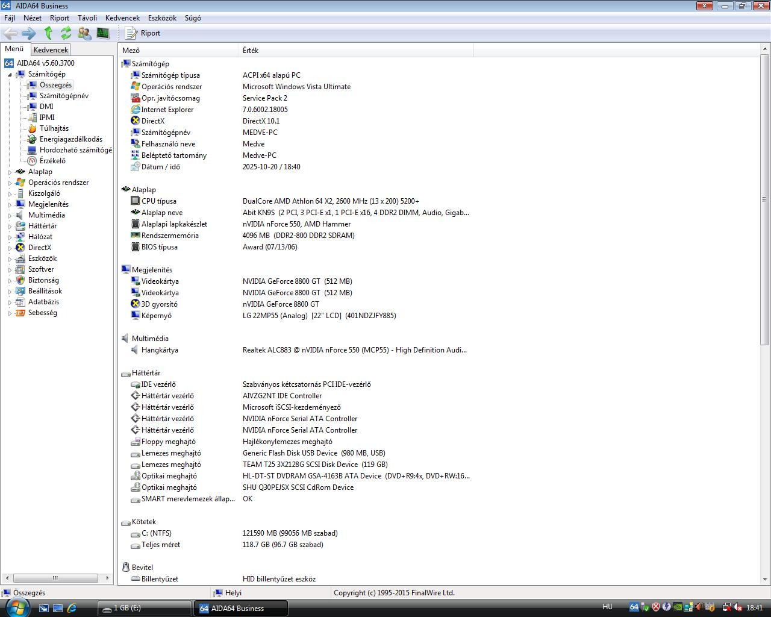Open the Fájl menu
This screenshot has width=771, height=617.
(x=10, y=18)
